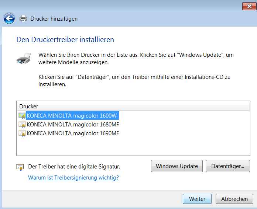
Task: Click the Datenträger... button
Action: (x=228, y=166)
